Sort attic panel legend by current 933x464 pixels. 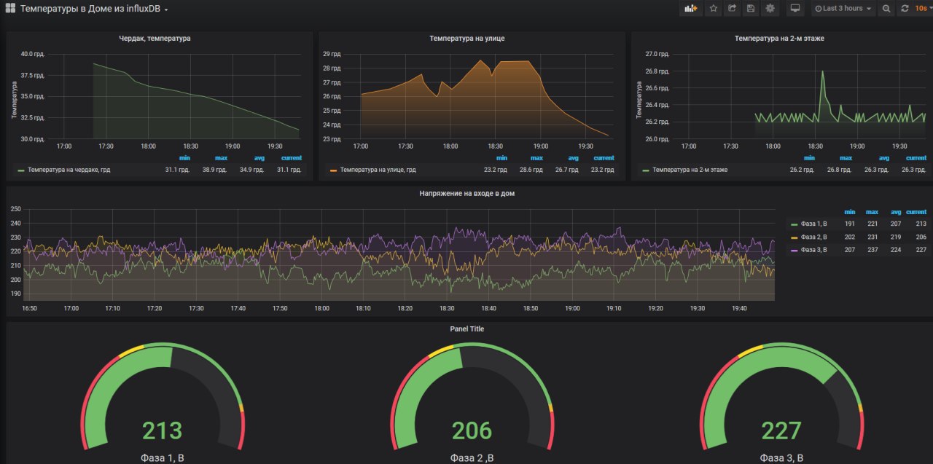(x=292, y=158)
